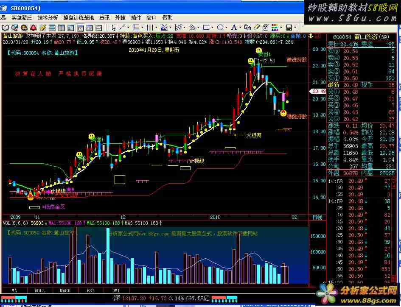Click the 激进持股 chart label
The width and height of the screenshot is (401, 307).
pos(297,59)
